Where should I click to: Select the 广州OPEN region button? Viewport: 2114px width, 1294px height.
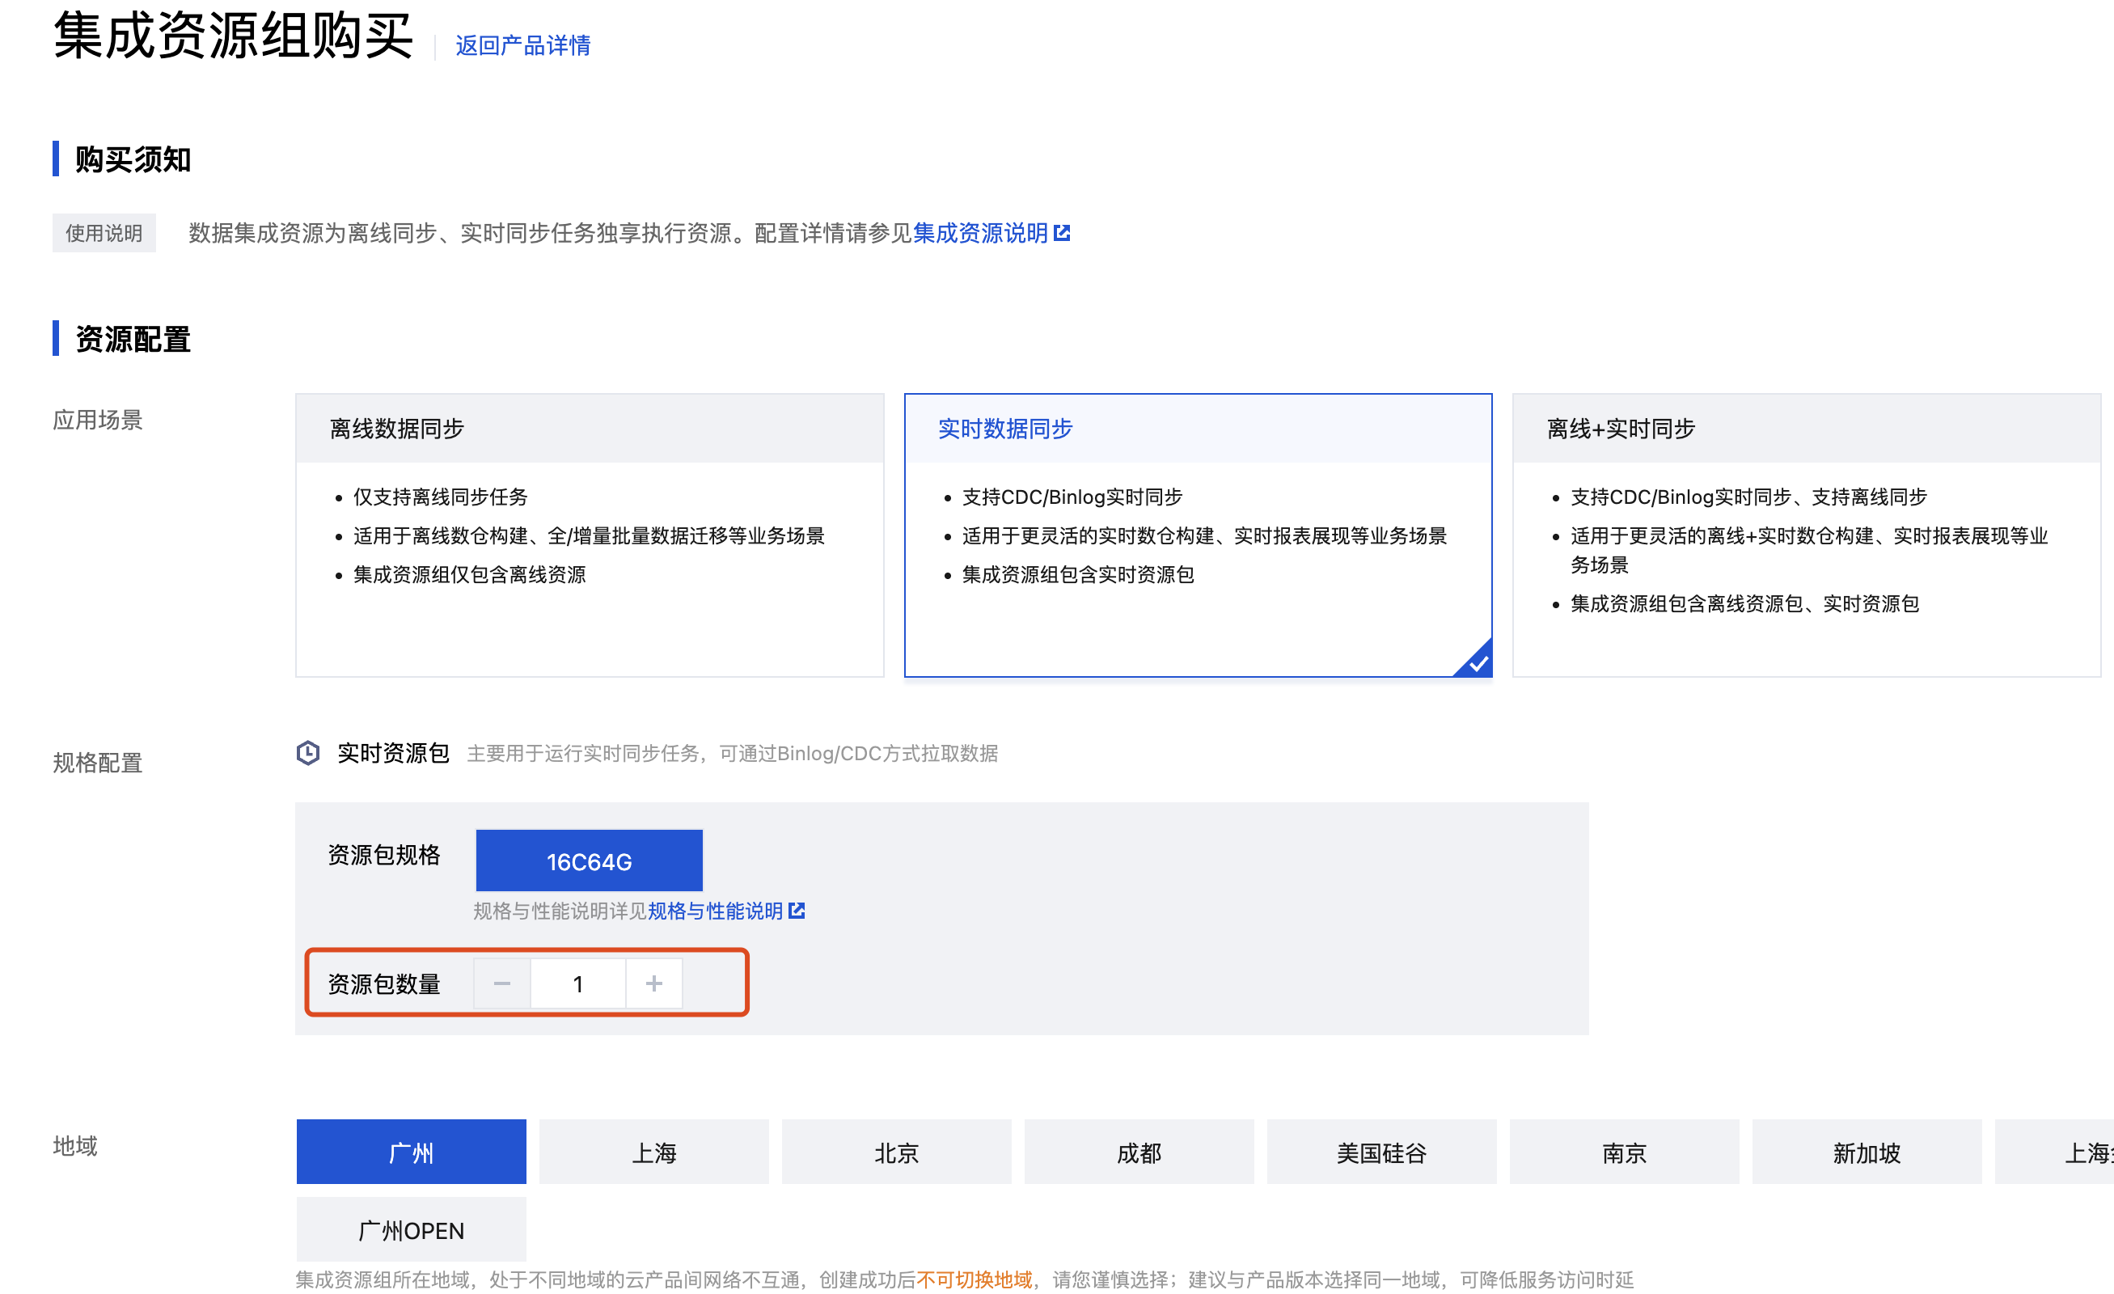point(411,1229)
